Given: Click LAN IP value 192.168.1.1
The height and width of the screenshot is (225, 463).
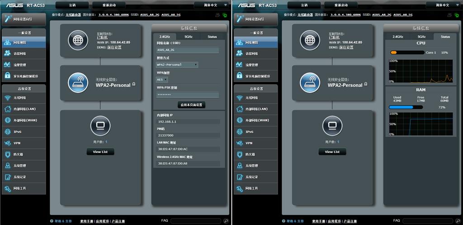Looking at the screenshot, I should pyautogui.click(x=189, y=121).
